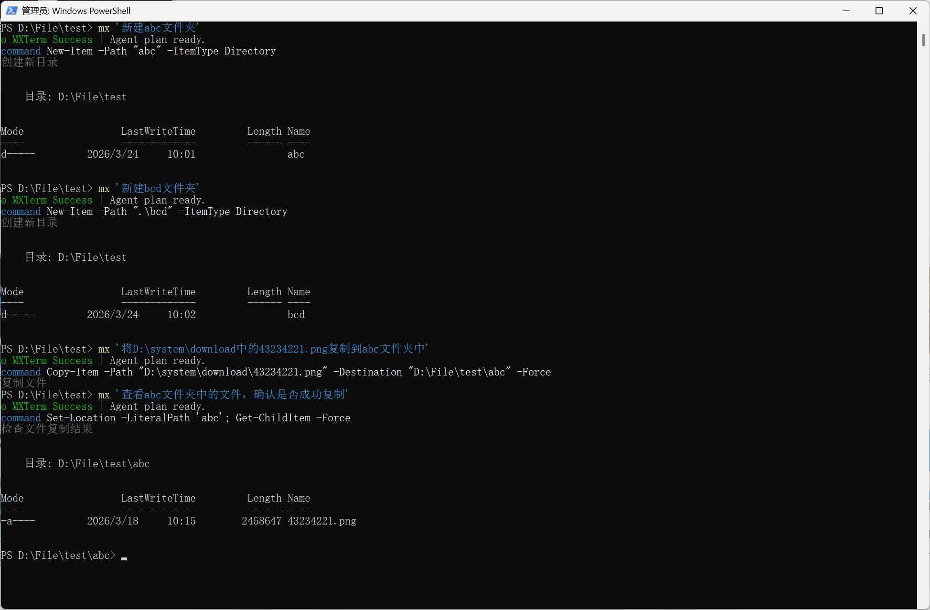The image size is (930, 610).
Task: Click the New-Item -Path ".\bcd" command line
Action: pos(144,211)
